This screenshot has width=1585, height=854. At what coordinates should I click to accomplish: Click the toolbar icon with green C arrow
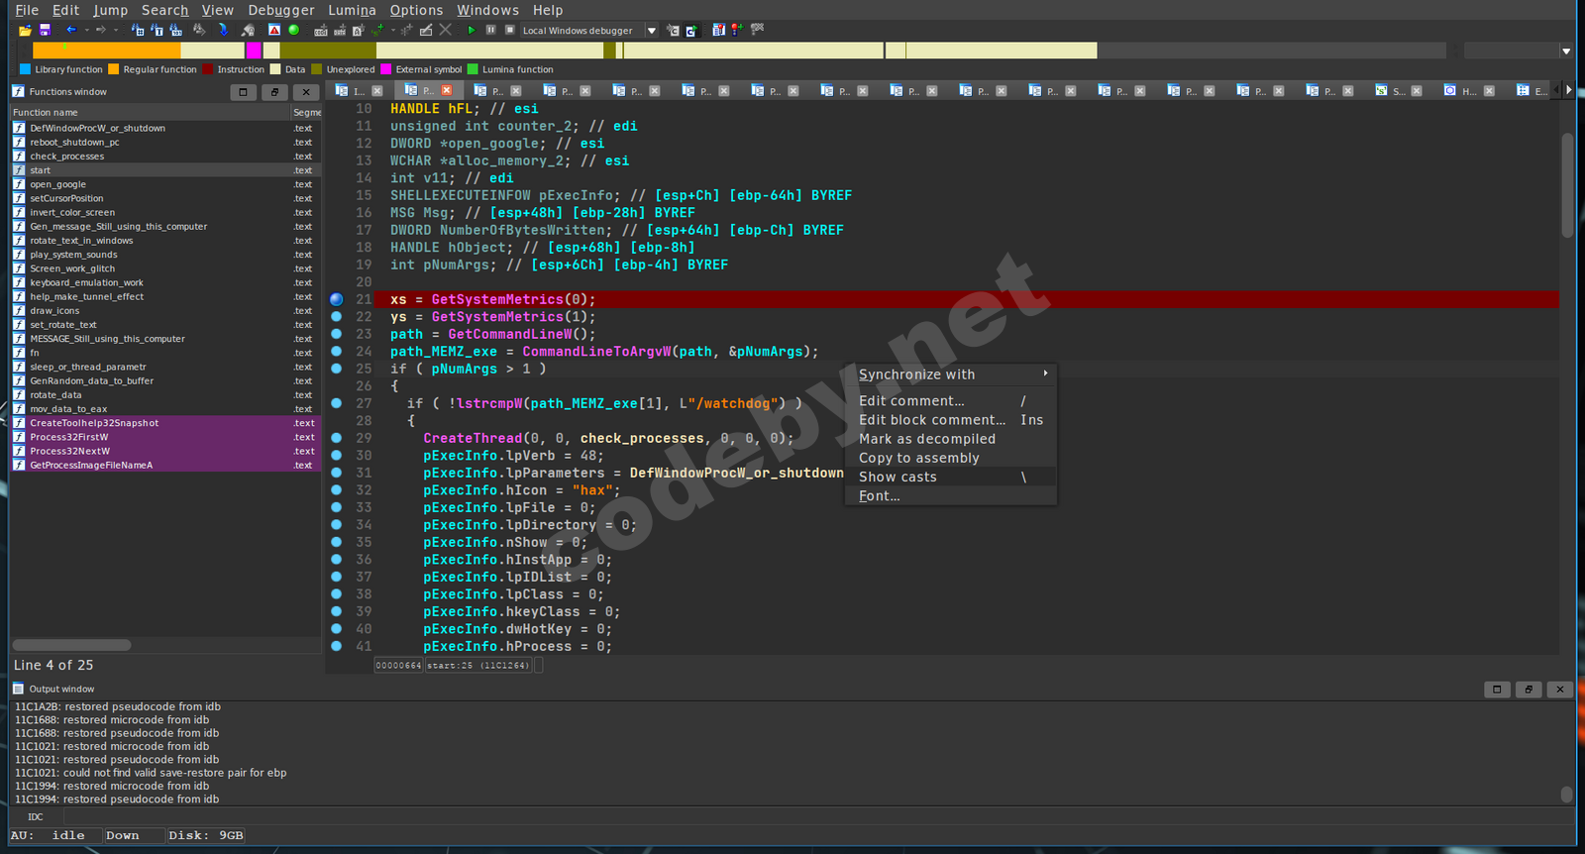pos(691,31)
